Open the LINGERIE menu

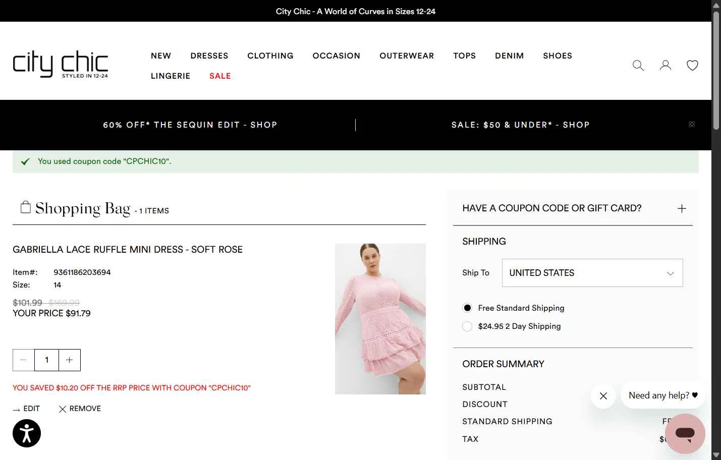[171, 76]
